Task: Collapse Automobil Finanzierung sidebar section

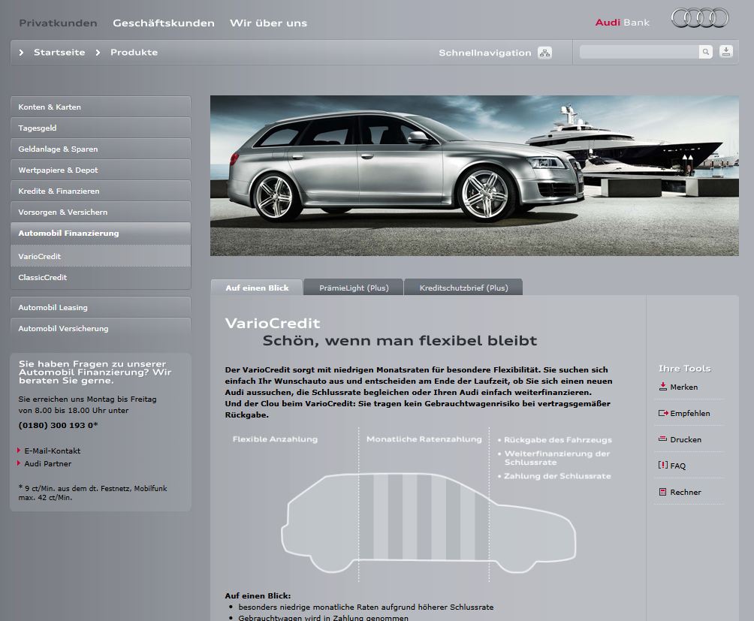Action: point(101,233)
